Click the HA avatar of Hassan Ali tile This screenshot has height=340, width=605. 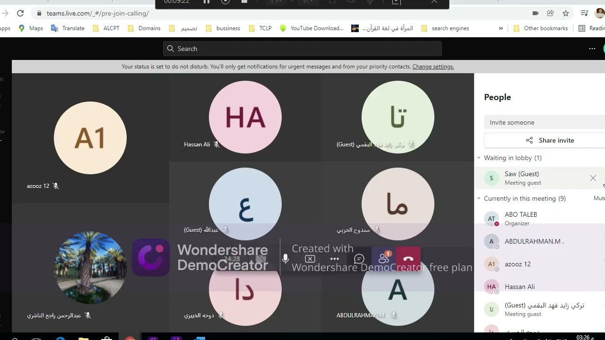pos(245,117)
